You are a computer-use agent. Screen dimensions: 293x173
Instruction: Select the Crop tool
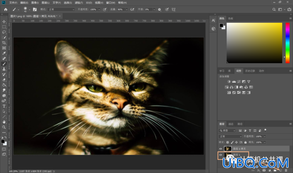click(4, 43)
